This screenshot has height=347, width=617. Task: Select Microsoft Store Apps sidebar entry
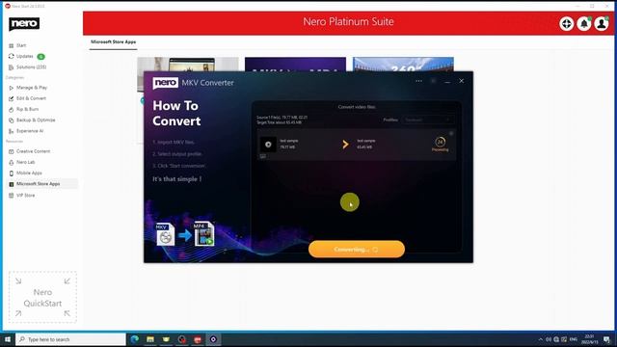pyautogui.click(x=38, y=184)
